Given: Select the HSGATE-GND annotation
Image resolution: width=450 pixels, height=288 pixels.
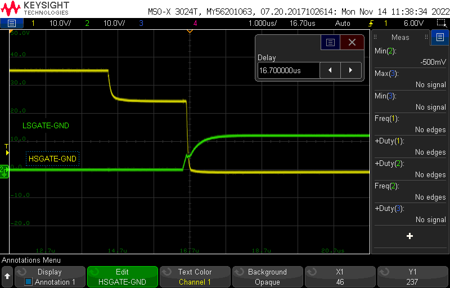Looking at the screenshot, I should point(52,159).
